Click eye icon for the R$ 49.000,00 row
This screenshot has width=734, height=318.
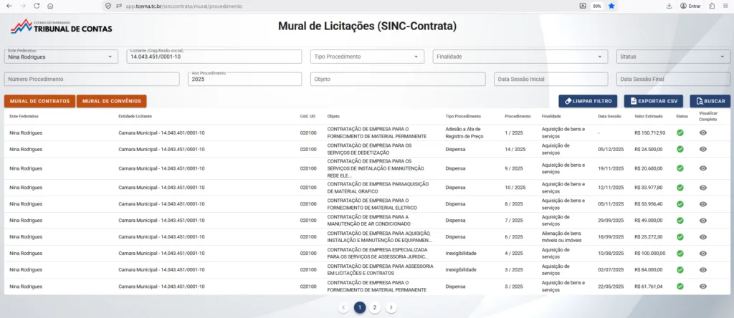(x=703, y=220)
